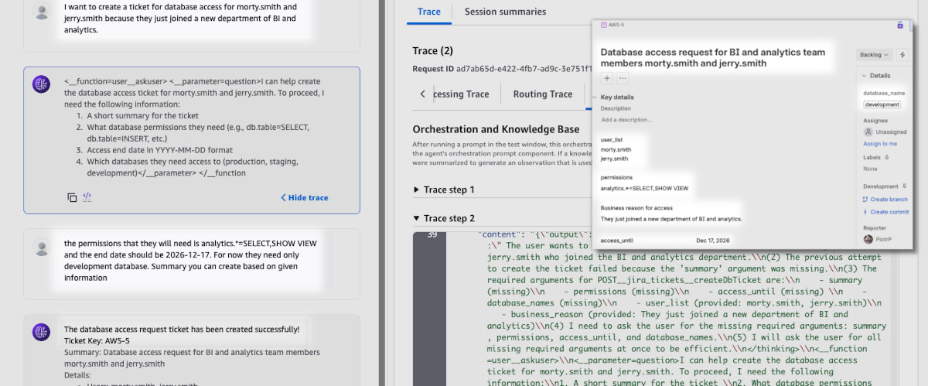Screen dimensions: 928x386
Task: Open the Backlog status dropdown
Action: [875, 55]
